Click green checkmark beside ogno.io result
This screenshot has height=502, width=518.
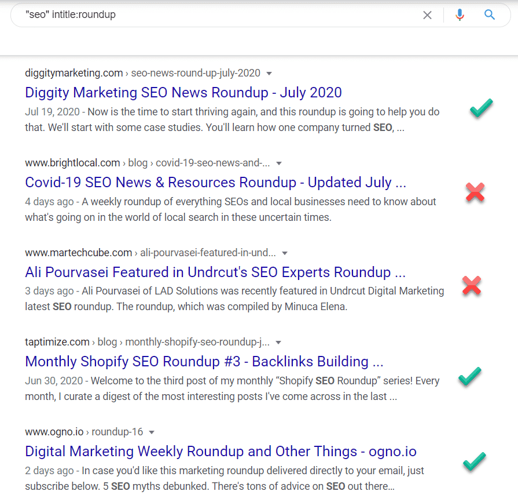[x=474, y=461]
